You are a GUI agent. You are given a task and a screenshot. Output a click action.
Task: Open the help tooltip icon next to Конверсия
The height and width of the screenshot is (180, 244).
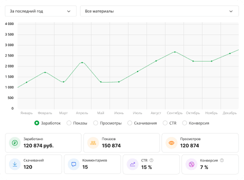point(222,160)
